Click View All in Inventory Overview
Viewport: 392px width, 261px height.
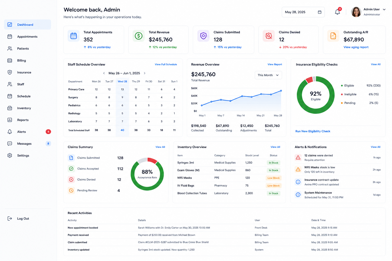point(275,147)
